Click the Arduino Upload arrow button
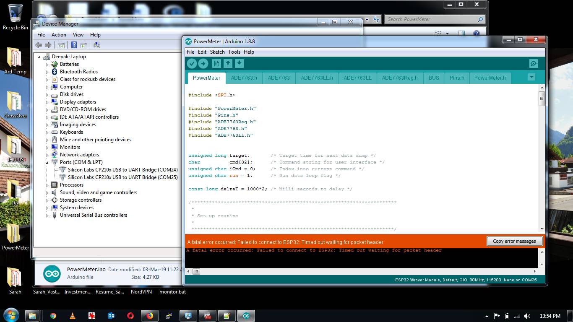Image resolution: width=573 pixels, height=322 pixels. (203, 63)
